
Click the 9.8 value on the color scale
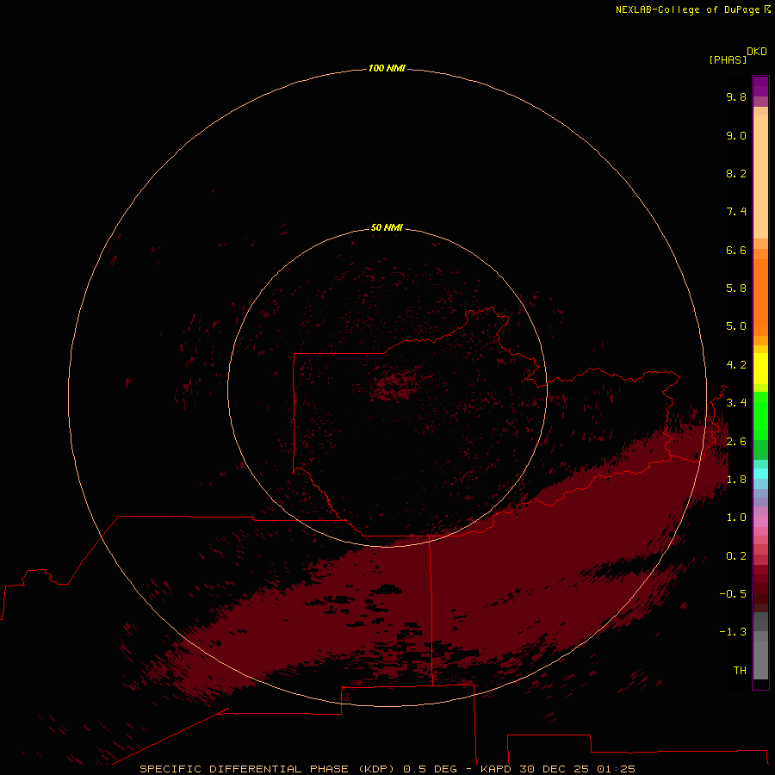(736, 96)
